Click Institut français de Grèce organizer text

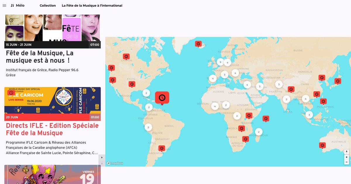coord(42,70)
